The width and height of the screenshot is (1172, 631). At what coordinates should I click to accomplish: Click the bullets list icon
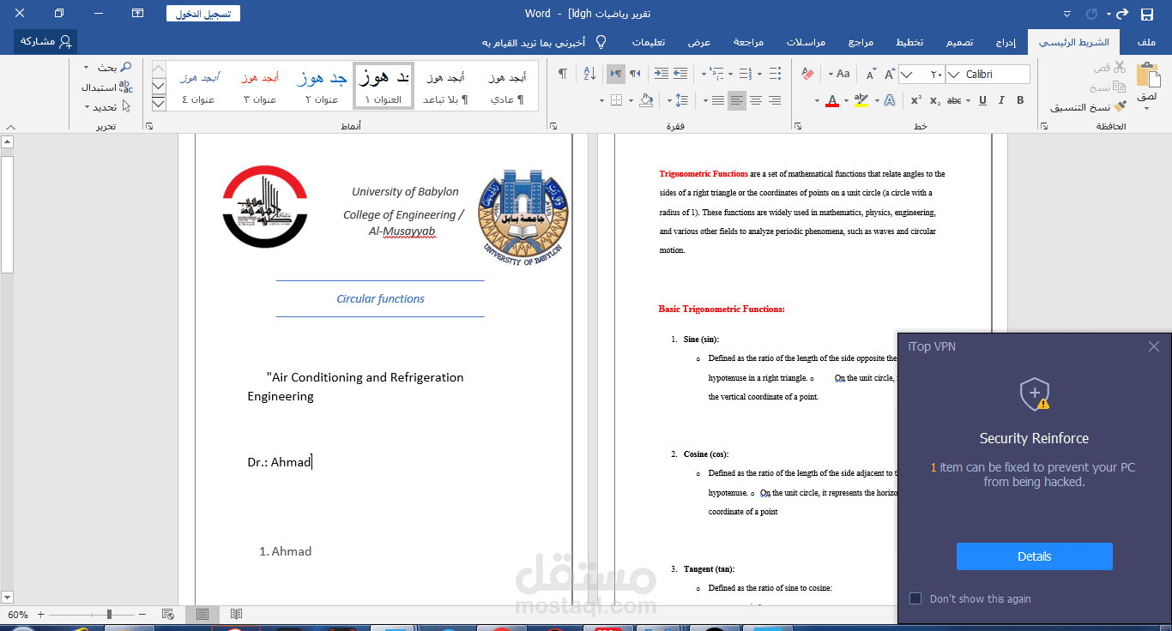click(775, 75)
